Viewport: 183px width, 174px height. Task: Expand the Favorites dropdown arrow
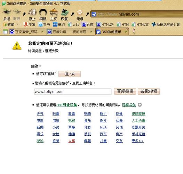tap(17, 24)
